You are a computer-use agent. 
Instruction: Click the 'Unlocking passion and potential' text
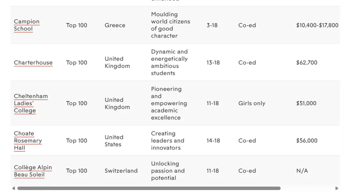(x=167, y=171)
